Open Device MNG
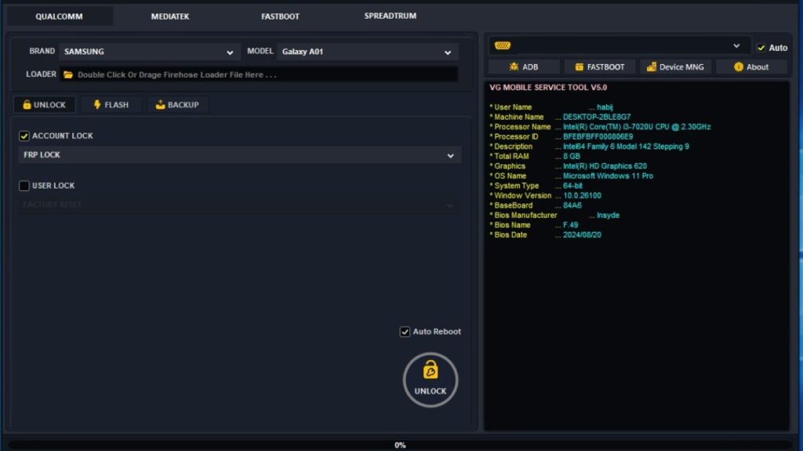Screen dimensions: 803x451 [675, 67]
